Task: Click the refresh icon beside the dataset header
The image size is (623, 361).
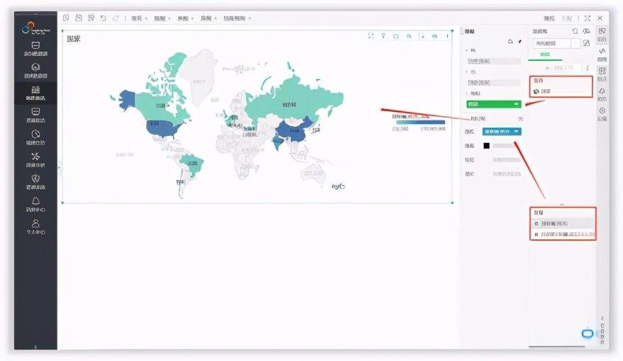Action: [x=575, y=31]
